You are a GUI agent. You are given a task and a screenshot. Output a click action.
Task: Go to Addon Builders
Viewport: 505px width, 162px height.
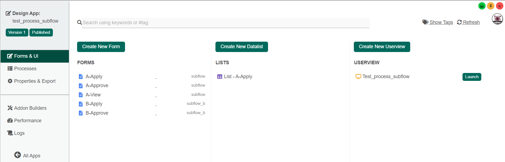click(30, 108)
